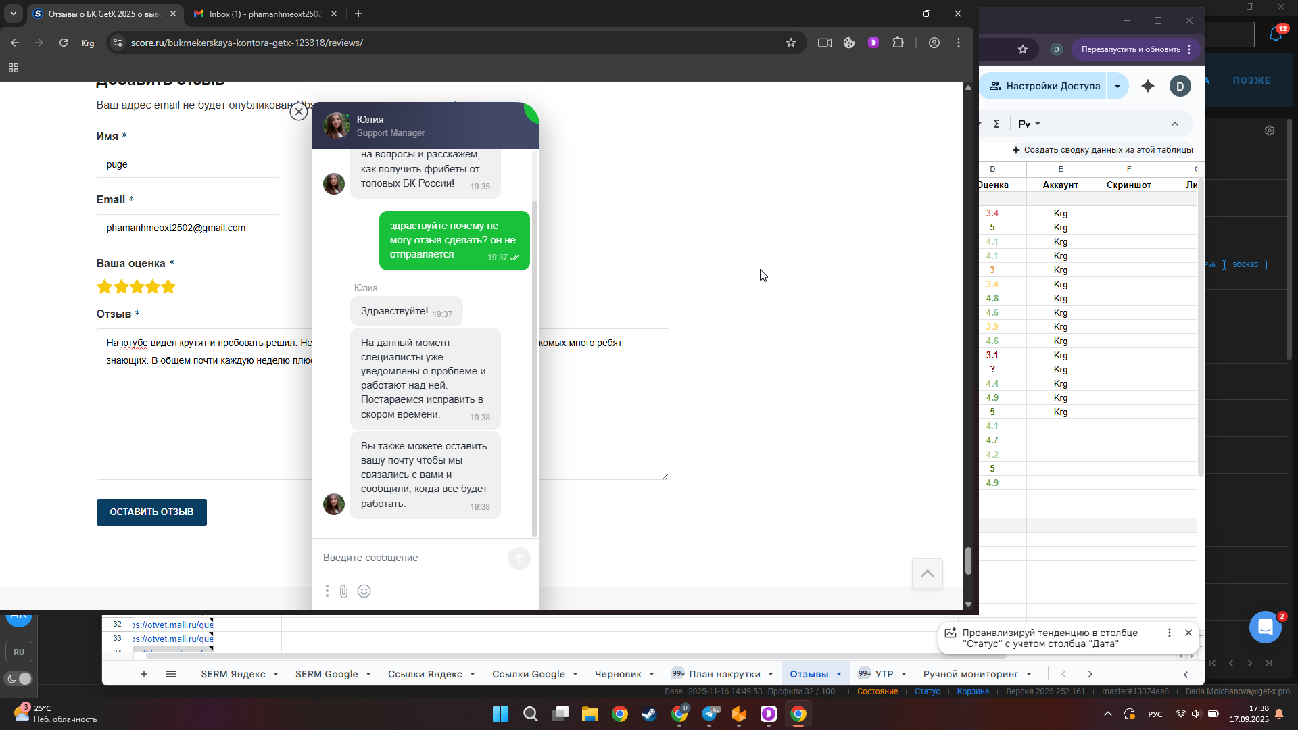Switch to the Inbox Gmail tab
This screenshot has height=730, width=1298.
[x=264, y=14]
